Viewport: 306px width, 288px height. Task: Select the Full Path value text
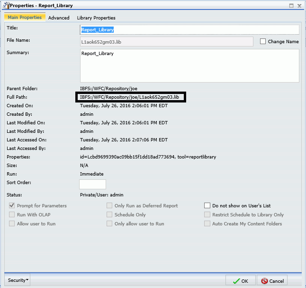129,97
